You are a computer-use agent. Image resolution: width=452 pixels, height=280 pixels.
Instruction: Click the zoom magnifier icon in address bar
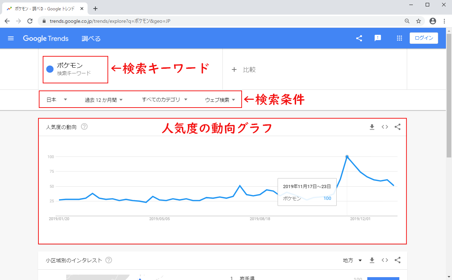[407, 21]
